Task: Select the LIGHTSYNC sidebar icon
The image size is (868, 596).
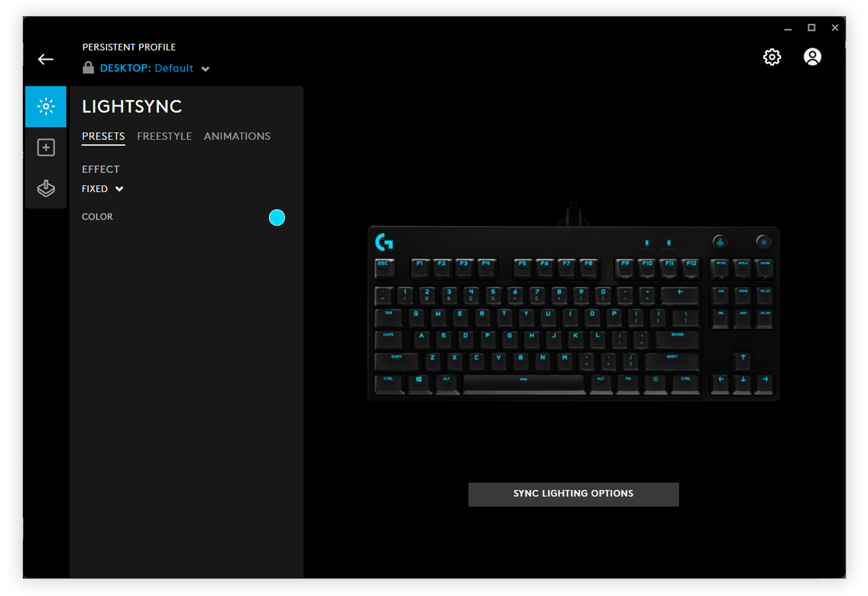Action: click(x=45, y=106)
